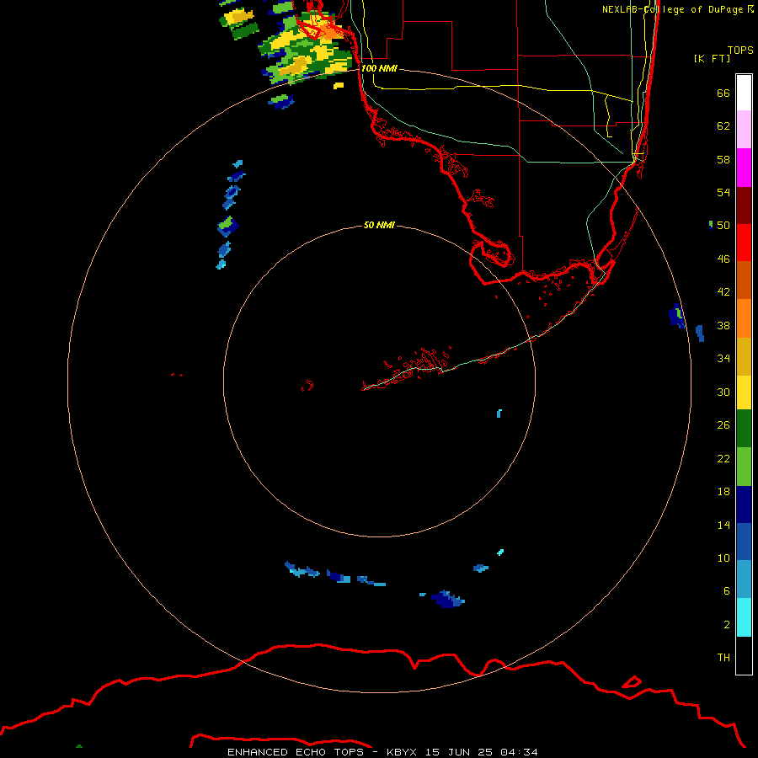Click the gold 34 kft legend swatch
Image resolution: width=758 pixels, height=758 pixels.
744,356
